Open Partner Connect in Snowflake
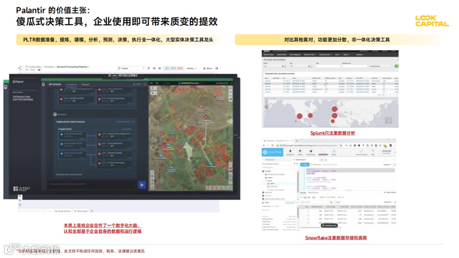This screenshot has height=258, width=459. pyautogui.click(x=361, y=152)
